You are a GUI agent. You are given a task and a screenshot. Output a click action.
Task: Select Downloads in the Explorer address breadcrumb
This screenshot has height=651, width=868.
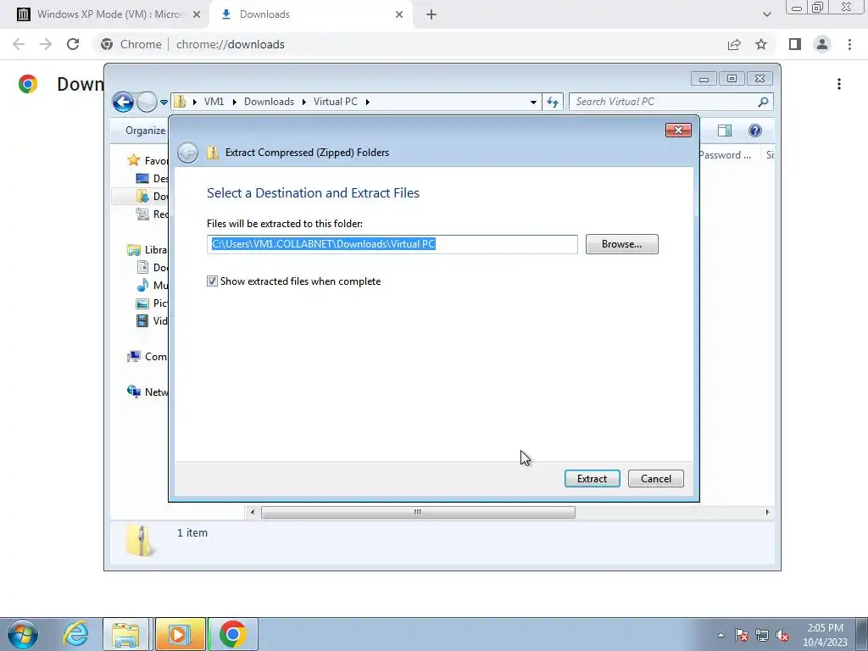pyautogui.click(x=269, y=102)
